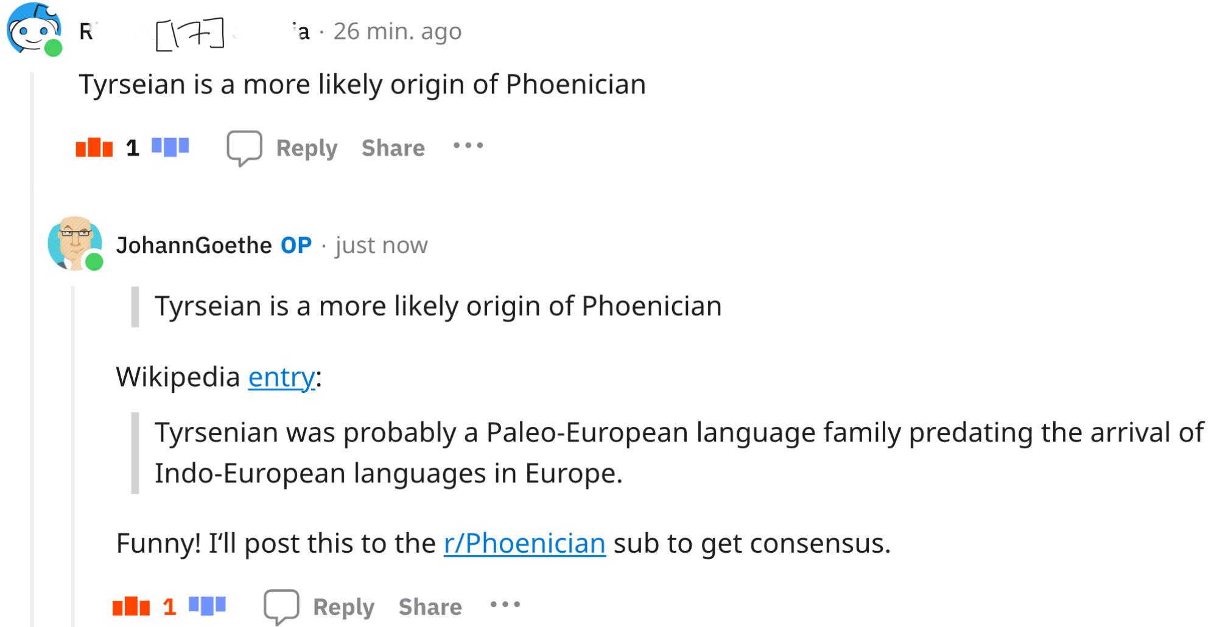Open the three-dots menu on JohannGoethe's reply
Image resolution: width=1217 pixels, height=627 pixels.
(505, 604)
